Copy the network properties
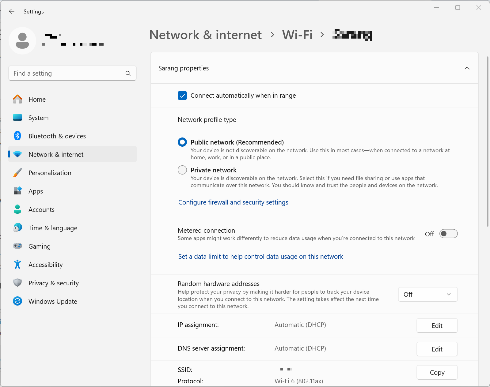Viewport: 490px width, 387px height. [437, 372]
